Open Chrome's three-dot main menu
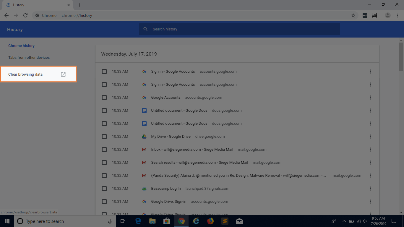The width and height of the screenshot is (404, 227). tap(397, 15)
